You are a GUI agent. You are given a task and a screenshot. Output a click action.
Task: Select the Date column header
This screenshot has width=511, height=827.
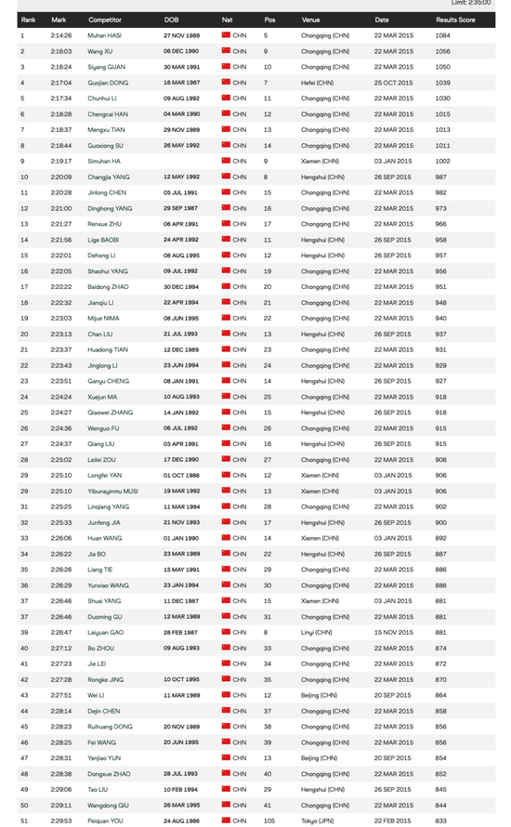[x=382, y=20]
